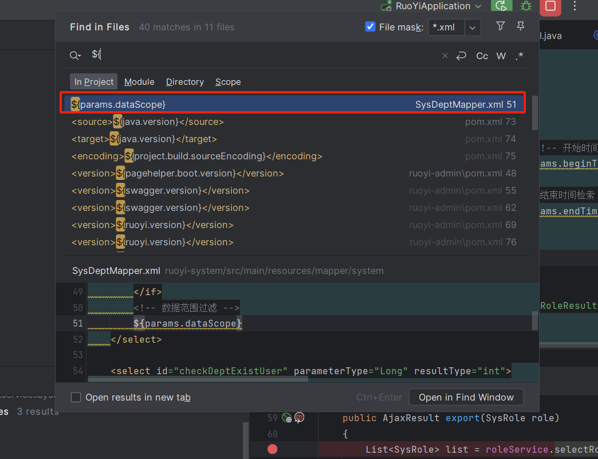This screenshot has height=459, width=598.
Task: Toggle Match Case (Cc) option
Action: click(482, 56)
